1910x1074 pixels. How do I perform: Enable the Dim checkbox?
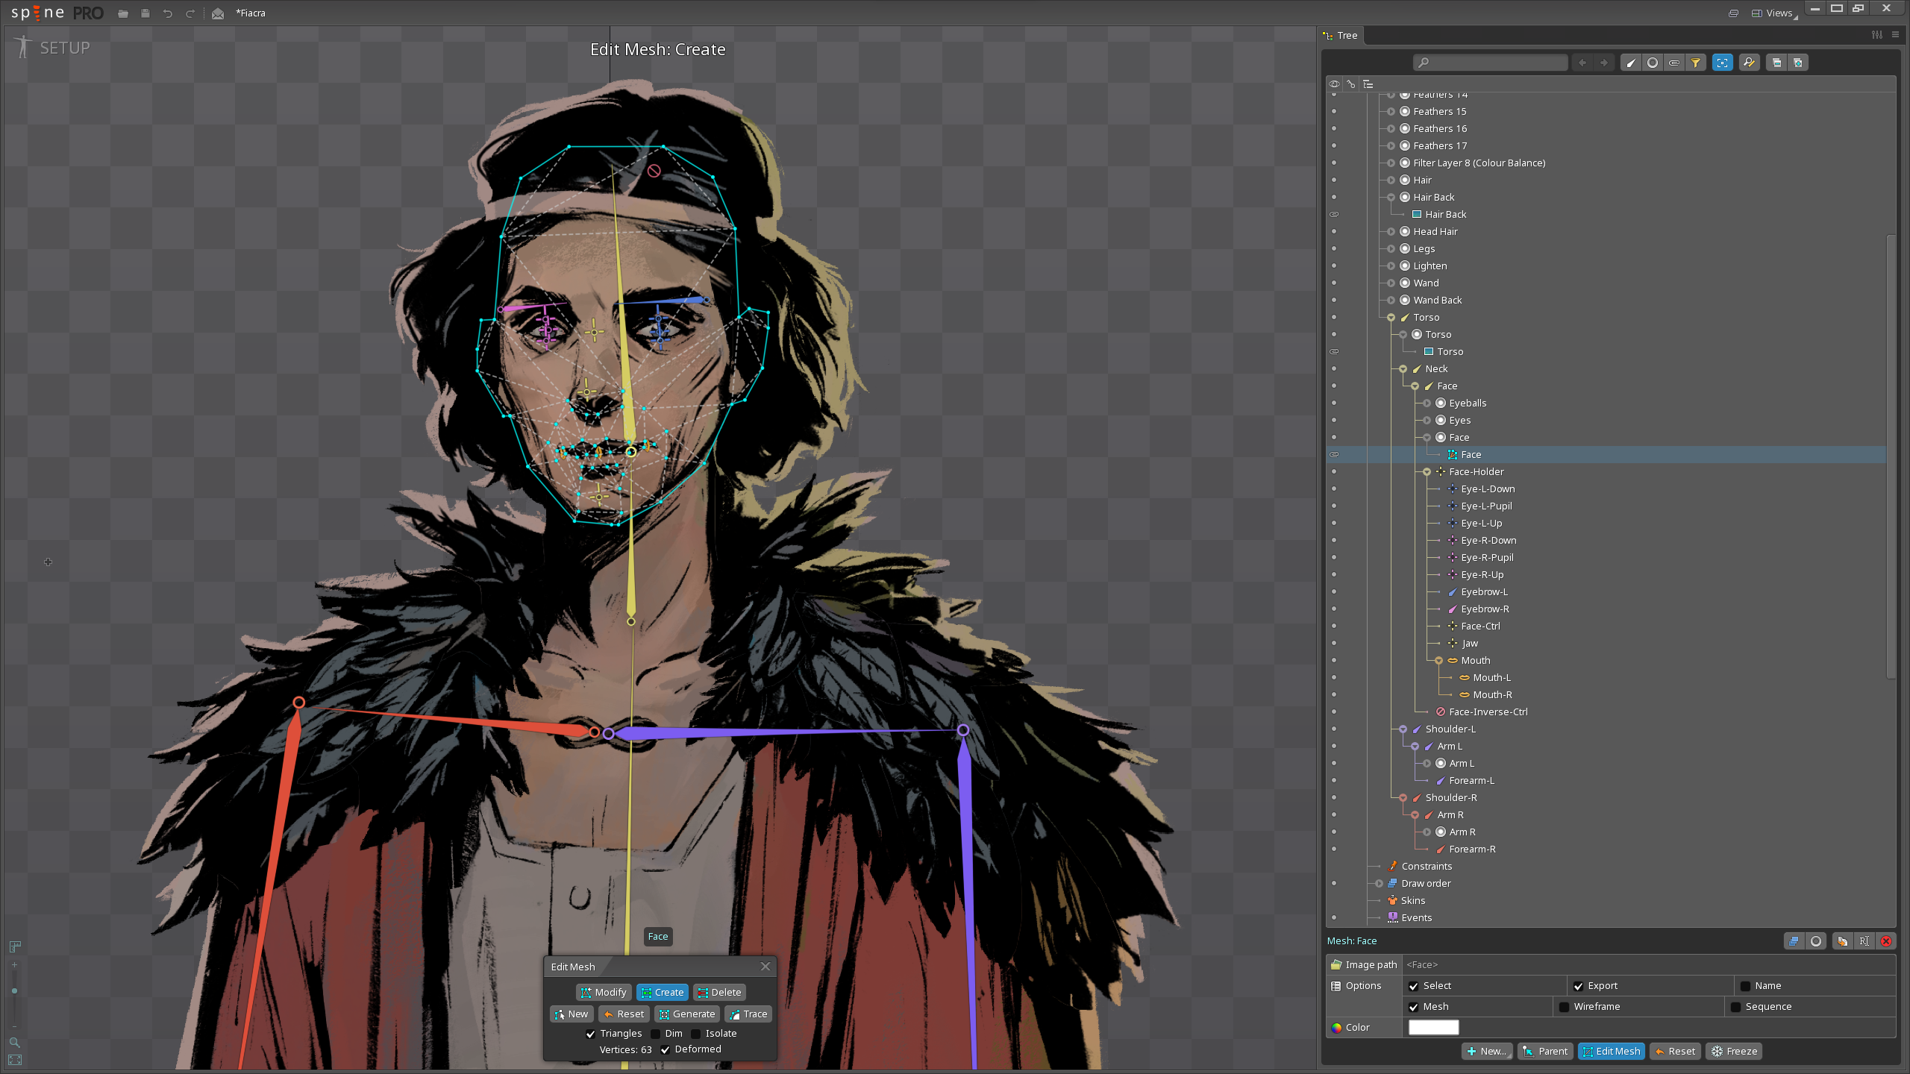point(656,1034)
